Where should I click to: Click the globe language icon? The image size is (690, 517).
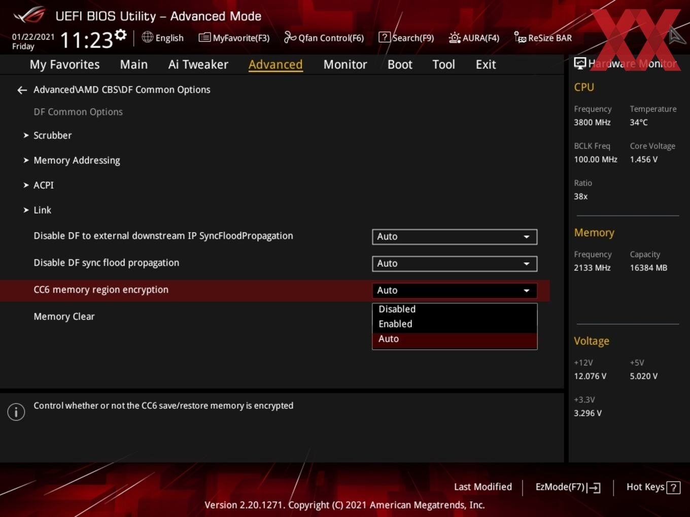[x=147, y=37]
